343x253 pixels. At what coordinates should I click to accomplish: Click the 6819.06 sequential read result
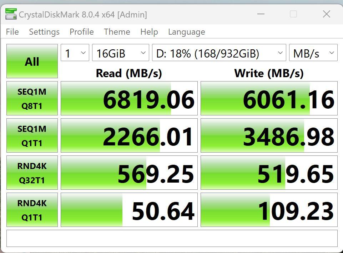coord(129,99)
